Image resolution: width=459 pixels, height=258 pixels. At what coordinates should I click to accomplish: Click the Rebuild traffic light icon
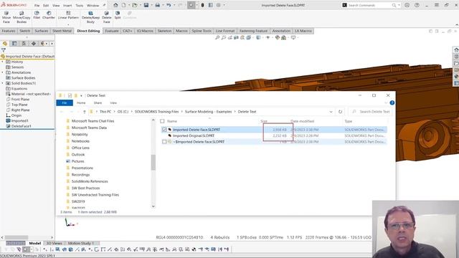pos(202,5)
